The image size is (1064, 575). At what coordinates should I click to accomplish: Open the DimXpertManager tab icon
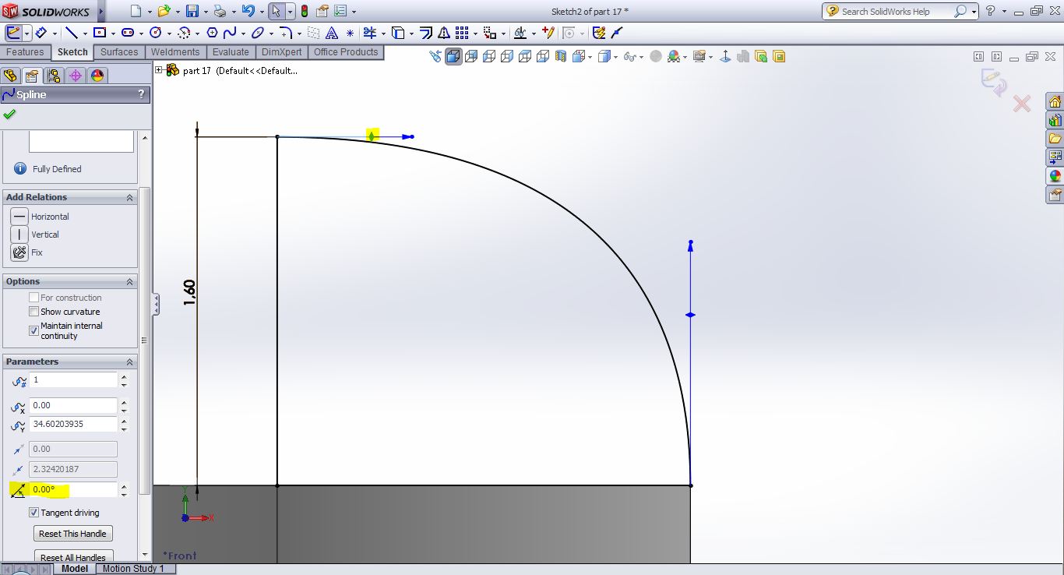(75, 76)
